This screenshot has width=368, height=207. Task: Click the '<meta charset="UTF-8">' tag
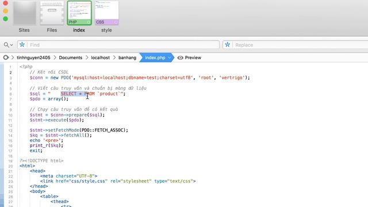[68, 176]
